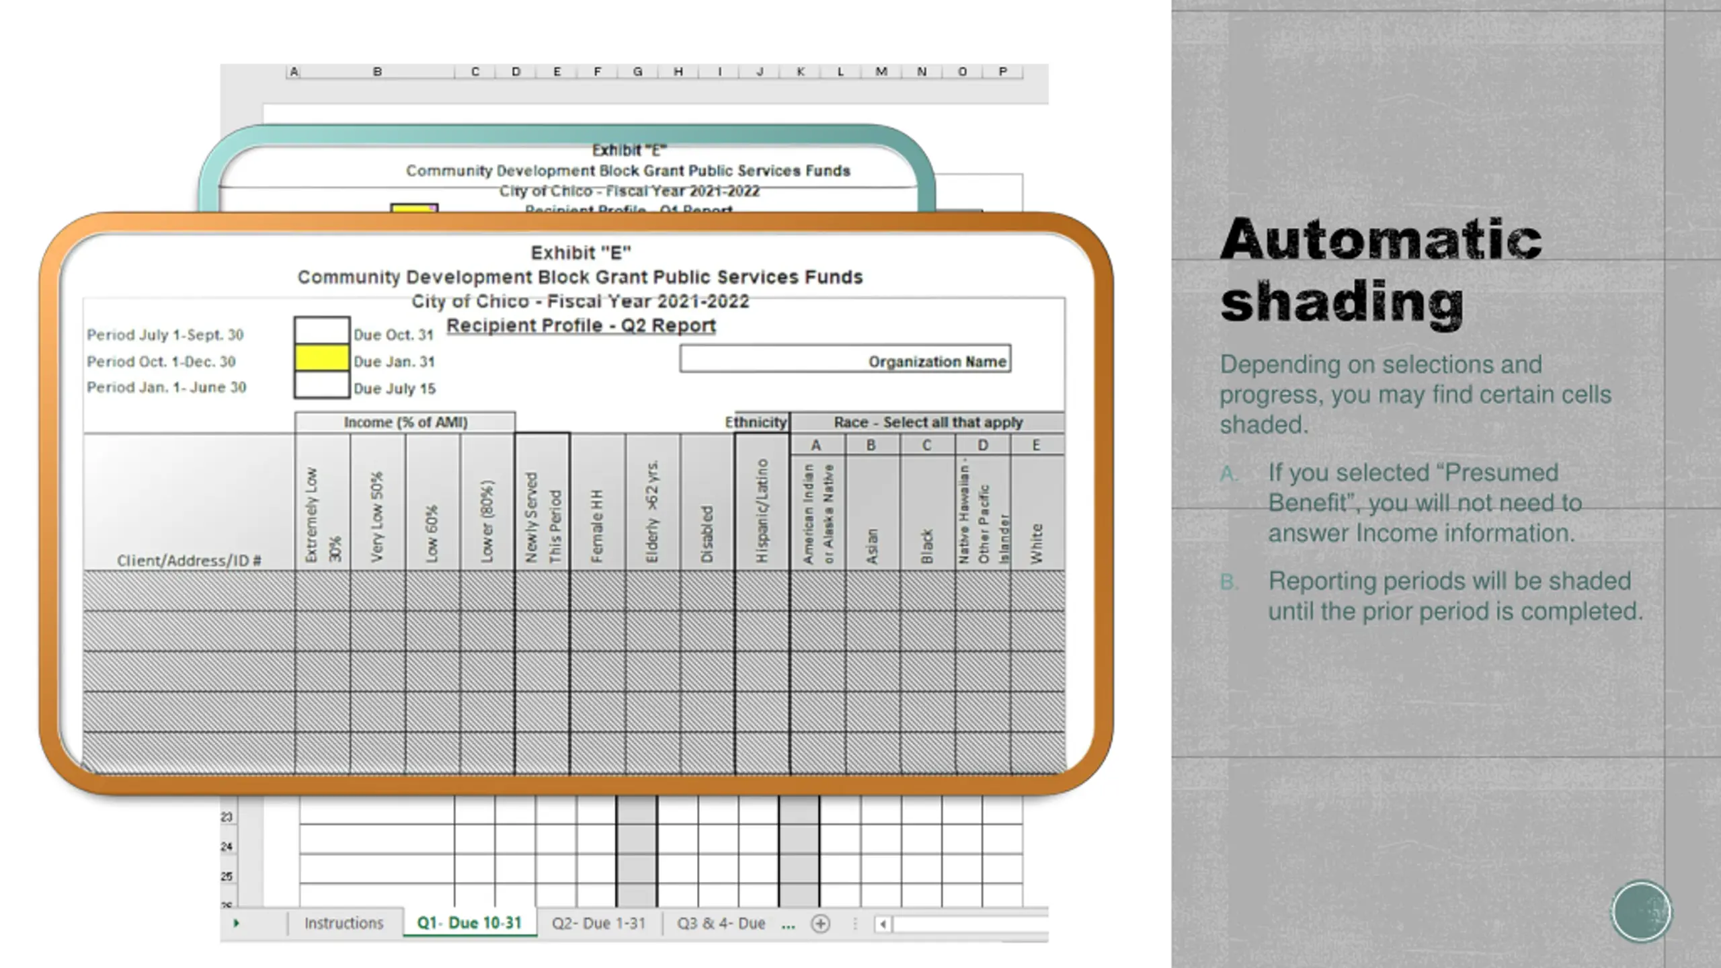Click the 'Recipient Profile - Q2 Report' heading
This screenshot has height=968, width=1721.
click(x=581, y=325)
